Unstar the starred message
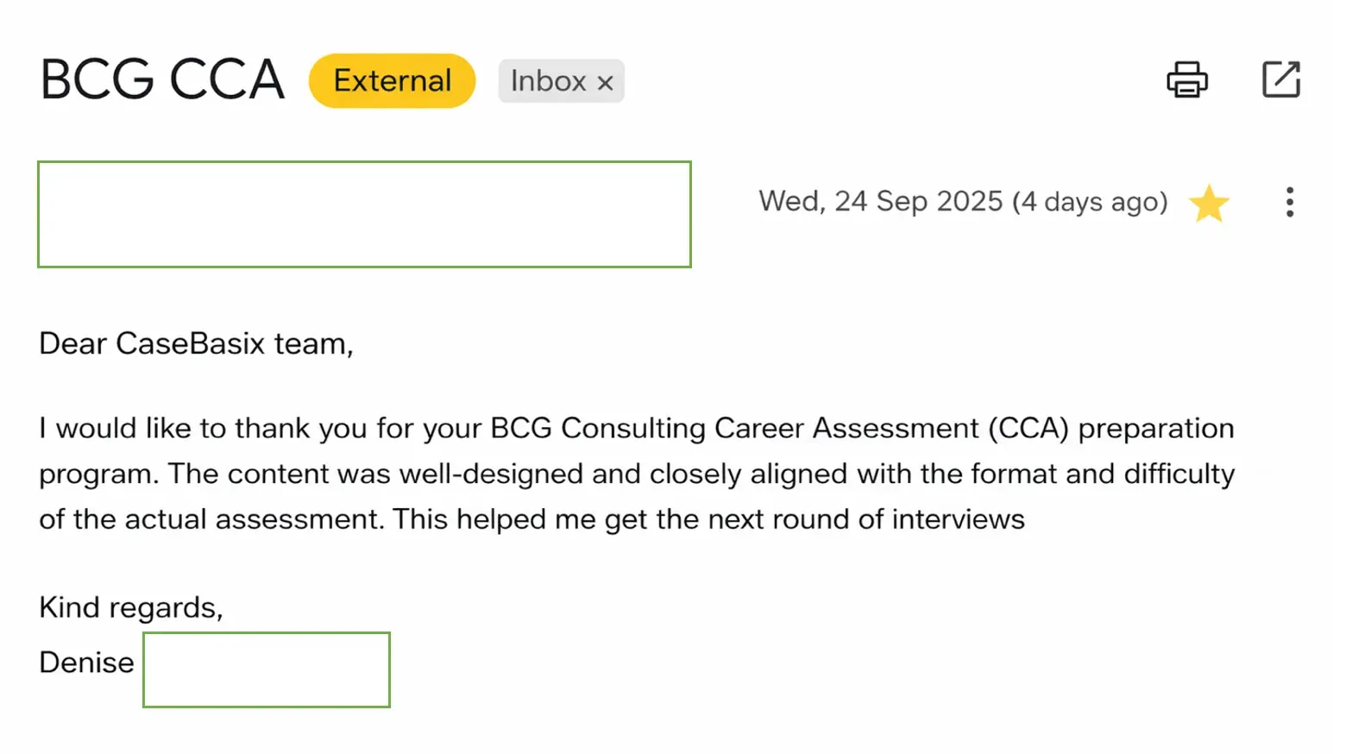Viewport: 1346px width, 754px height. pos(1209,204)
